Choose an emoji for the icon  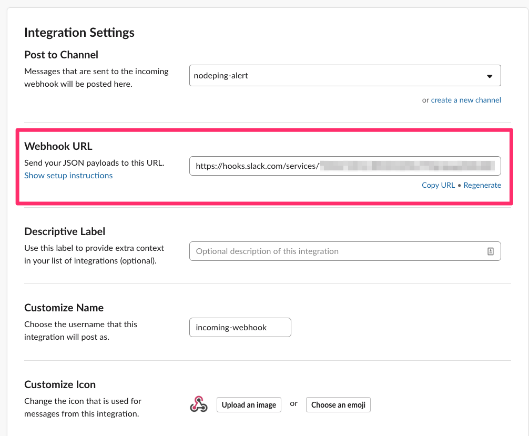pos(338,405)
